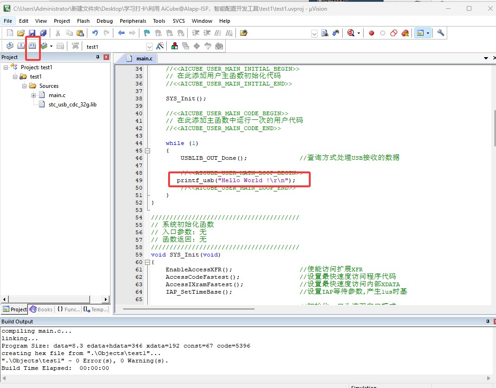Viewport: 496px width, 388px height.
Task: Save the current file with the floppy icon
Action: 32,33
